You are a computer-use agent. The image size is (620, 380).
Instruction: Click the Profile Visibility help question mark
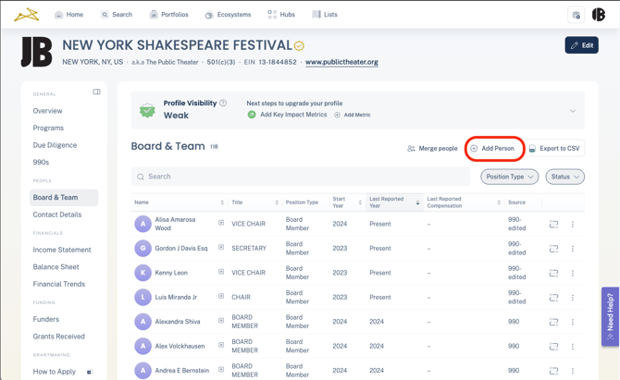[x=223, y=104]
